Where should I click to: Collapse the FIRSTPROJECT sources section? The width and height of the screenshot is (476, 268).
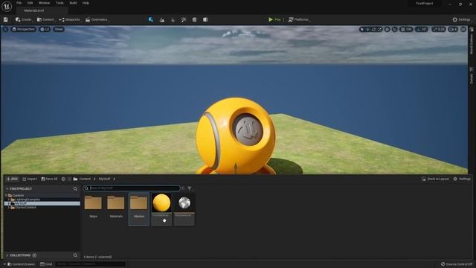coord(7,188)
